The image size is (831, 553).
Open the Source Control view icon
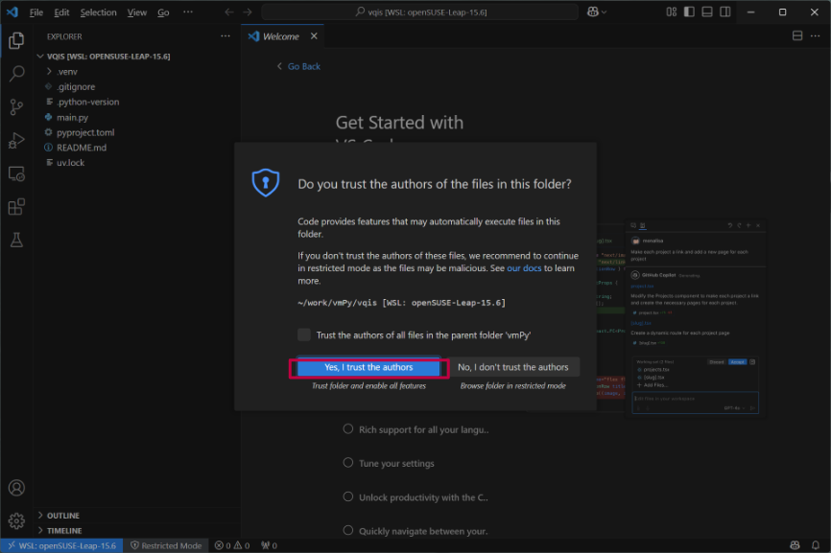(16, 107)
